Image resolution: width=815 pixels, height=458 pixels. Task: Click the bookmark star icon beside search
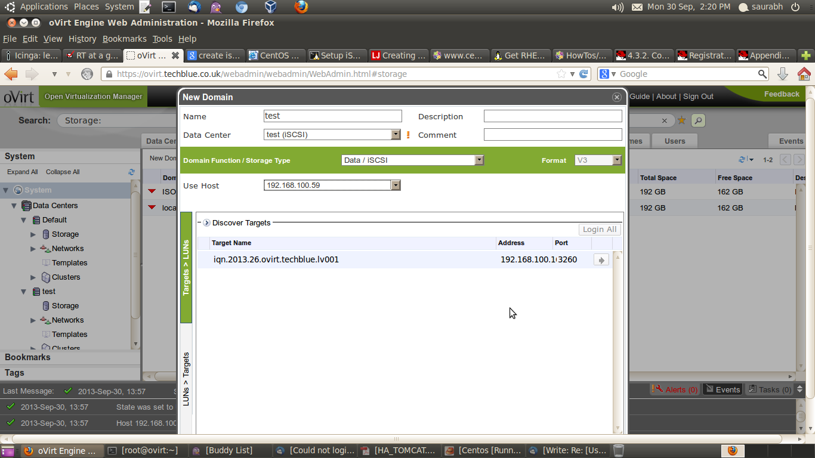(681, 120)
